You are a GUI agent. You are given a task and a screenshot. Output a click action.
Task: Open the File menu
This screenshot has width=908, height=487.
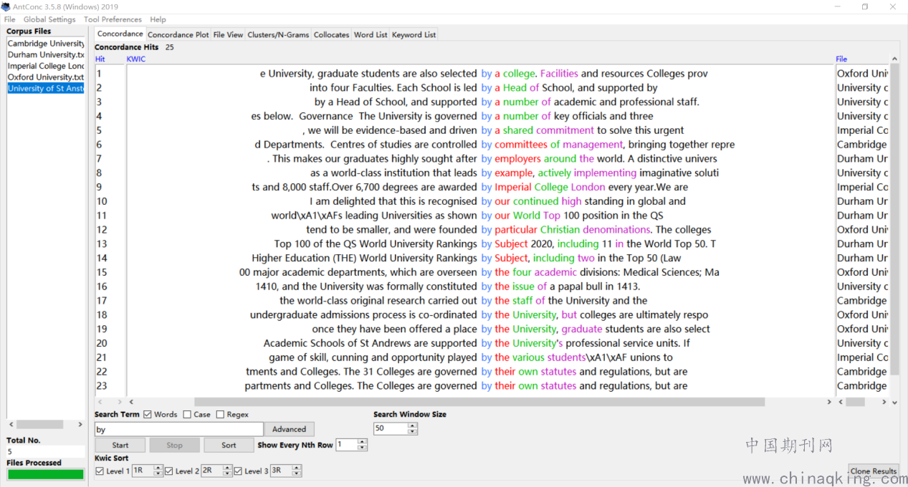(10, 19)
